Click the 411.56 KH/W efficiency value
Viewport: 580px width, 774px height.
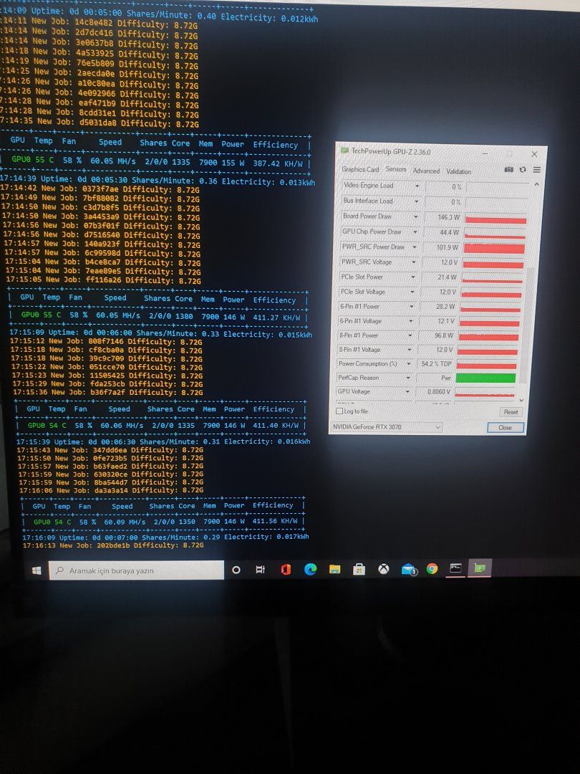pyautogui.click(x=275, y=521)
